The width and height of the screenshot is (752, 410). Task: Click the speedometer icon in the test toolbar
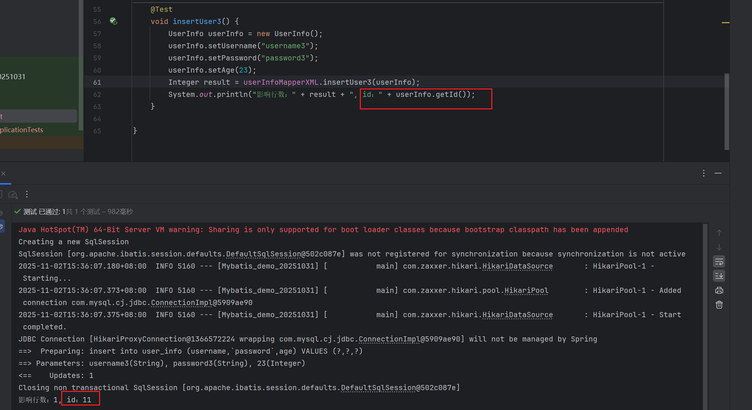click(13, 195)
